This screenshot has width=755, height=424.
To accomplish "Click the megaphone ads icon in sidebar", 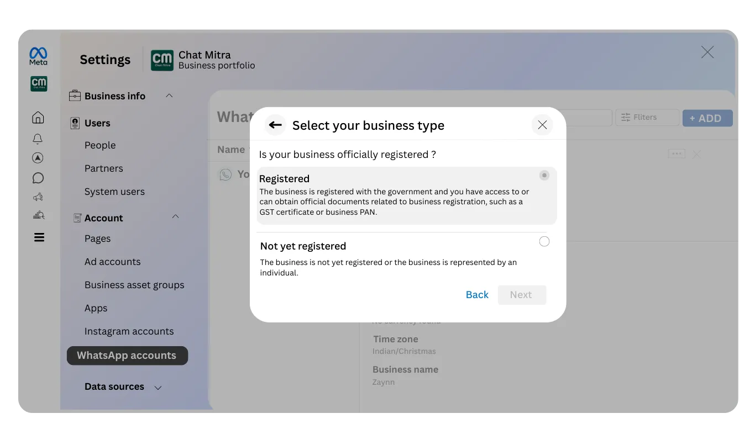I will [x=38, y=197].
